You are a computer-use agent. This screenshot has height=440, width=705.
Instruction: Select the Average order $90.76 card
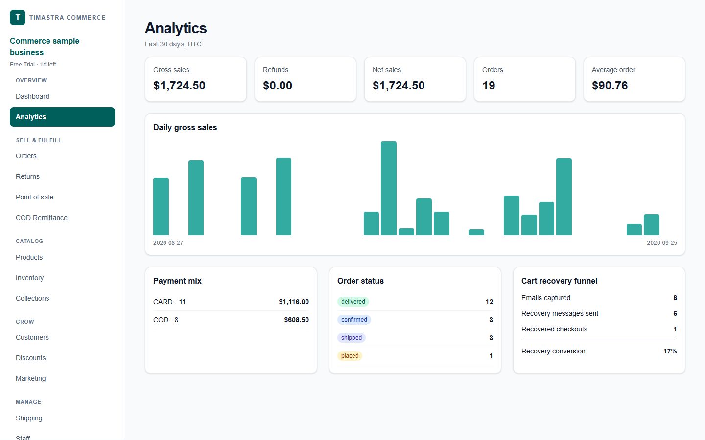634,79
